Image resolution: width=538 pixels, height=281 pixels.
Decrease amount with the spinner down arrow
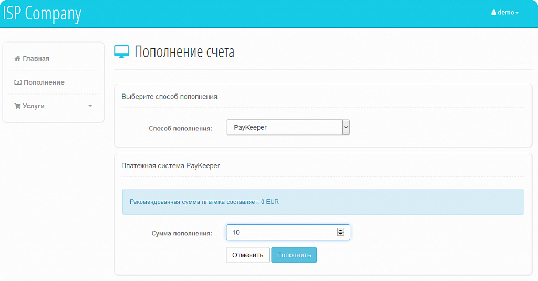[x=340, y=234]
